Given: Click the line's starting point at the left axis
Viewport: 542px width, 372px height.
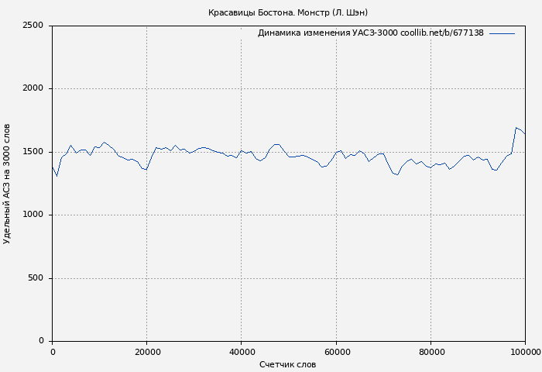Looking at the screenshot, I should 53,167.
